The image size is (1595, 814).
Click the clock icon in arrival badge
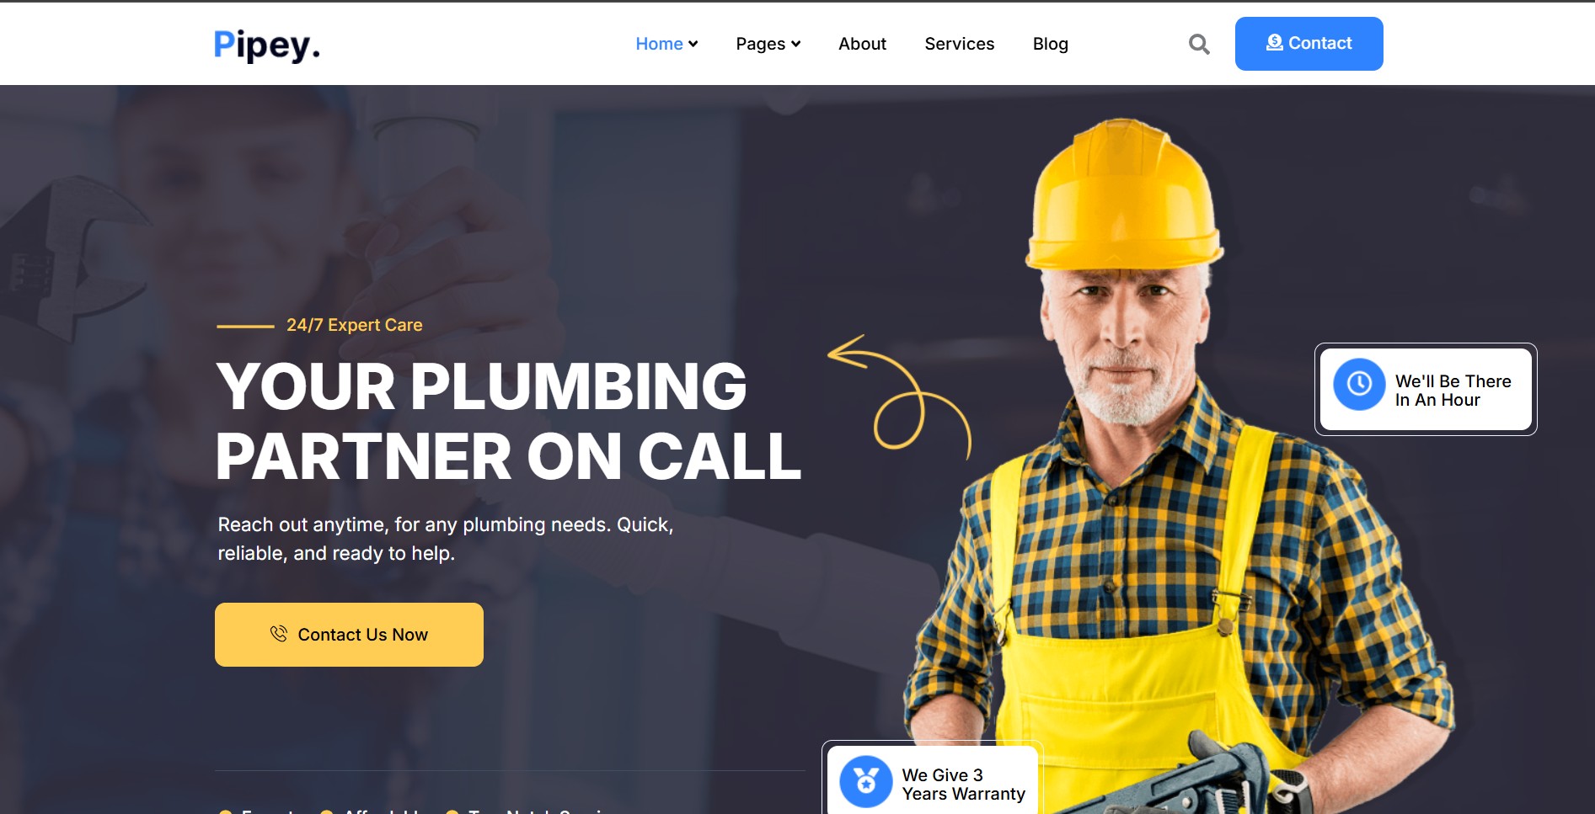(x=1359, y=385)
